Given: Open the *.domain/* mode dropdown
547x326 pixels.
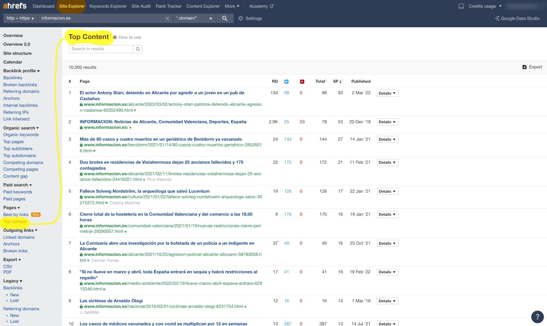Looking at the screenshot, I should (x=195, y=18).
